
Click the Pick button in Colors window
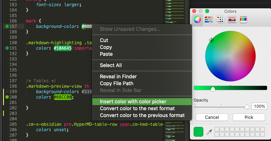click(x=249, y=117)
